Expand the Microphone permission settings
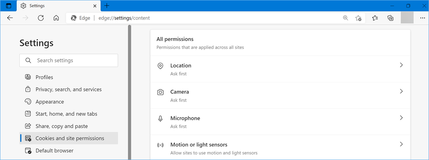429x160 pixels. click(280, 122)
